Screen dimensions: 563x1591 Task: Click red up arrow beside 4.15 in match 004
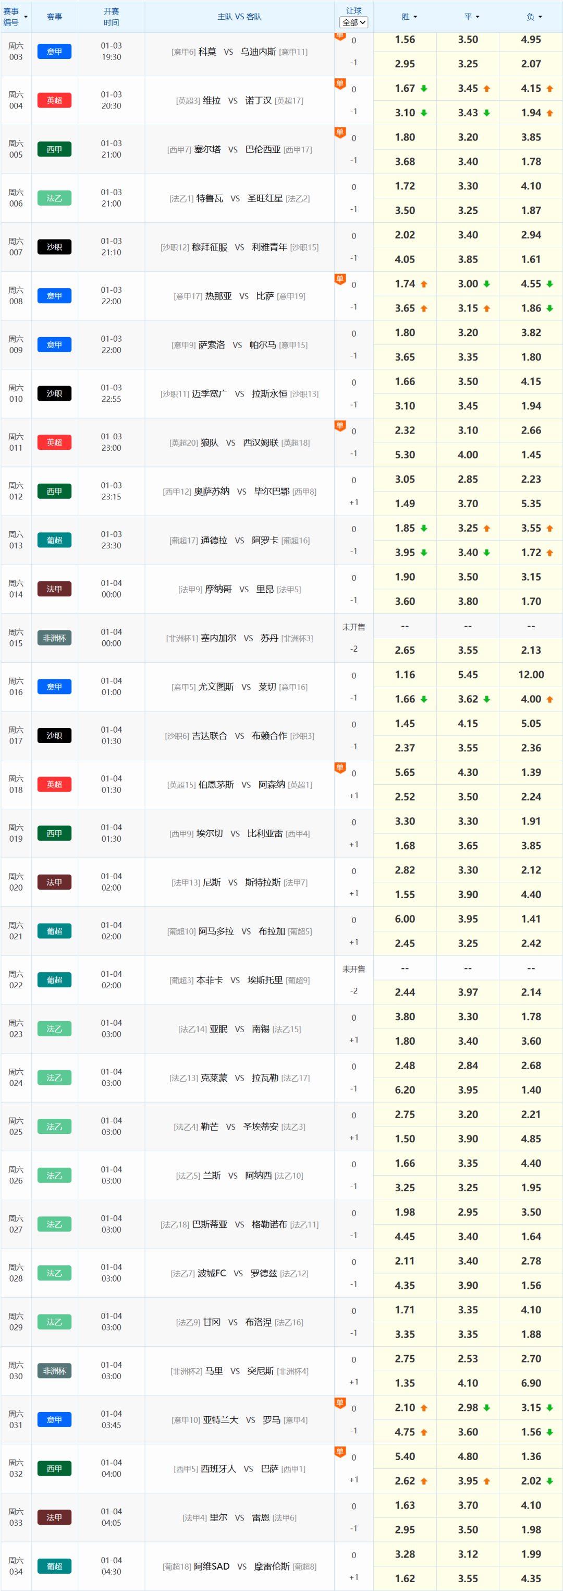point(550,88)
